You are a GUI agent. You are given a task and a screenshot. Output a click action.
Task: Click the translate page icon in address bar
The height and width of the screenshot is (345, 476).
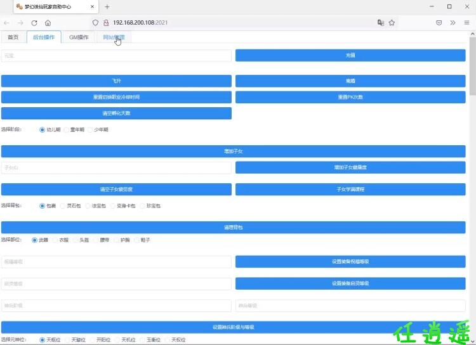380,22
